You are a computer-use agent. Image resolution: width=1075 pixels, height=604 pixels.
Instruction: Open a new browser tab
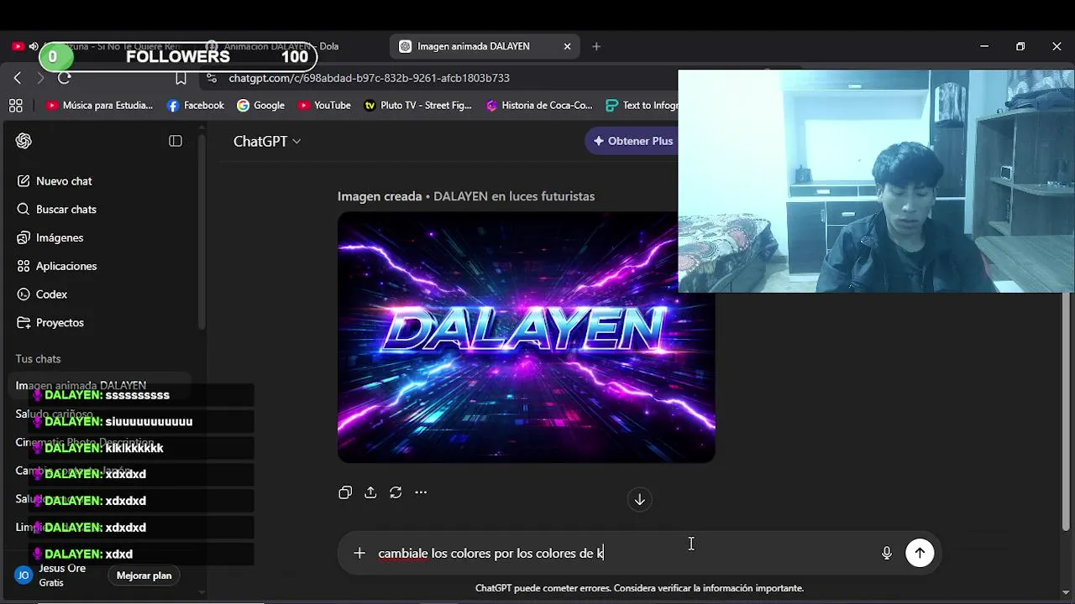[x=596, y=46]
